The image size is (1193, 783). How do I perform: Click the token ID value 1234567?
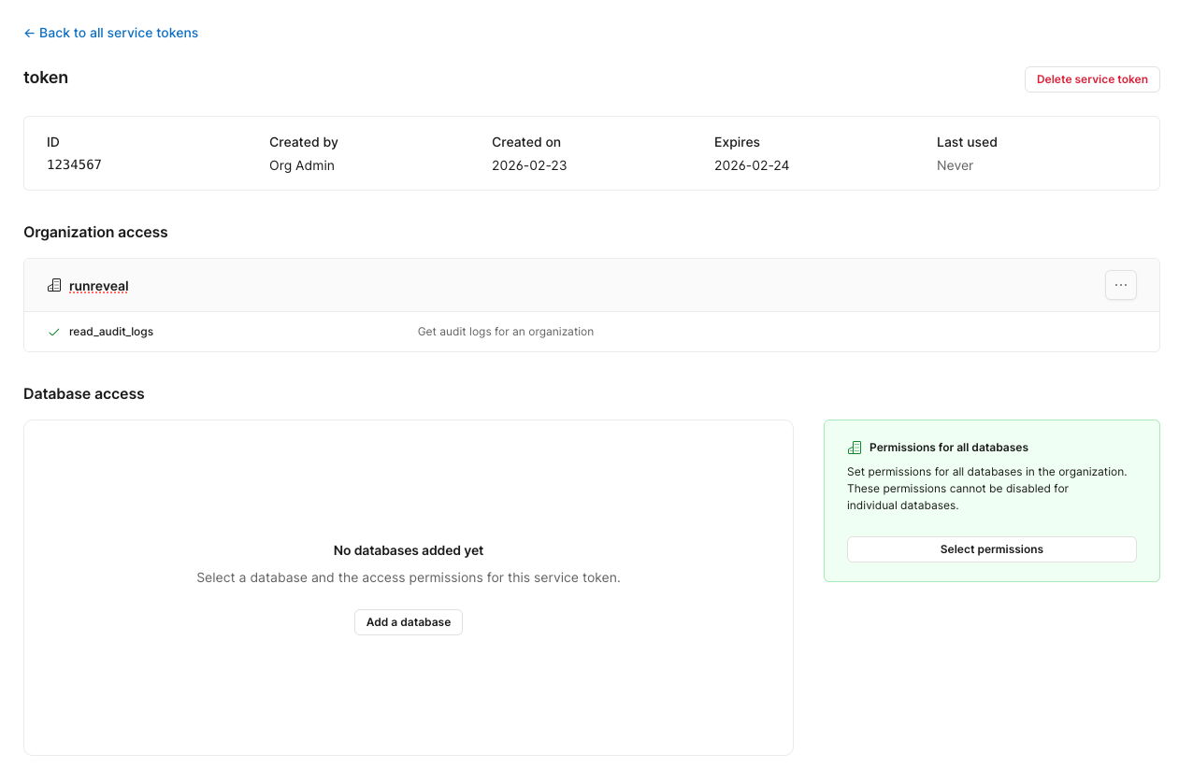click(x=74, y=164)
